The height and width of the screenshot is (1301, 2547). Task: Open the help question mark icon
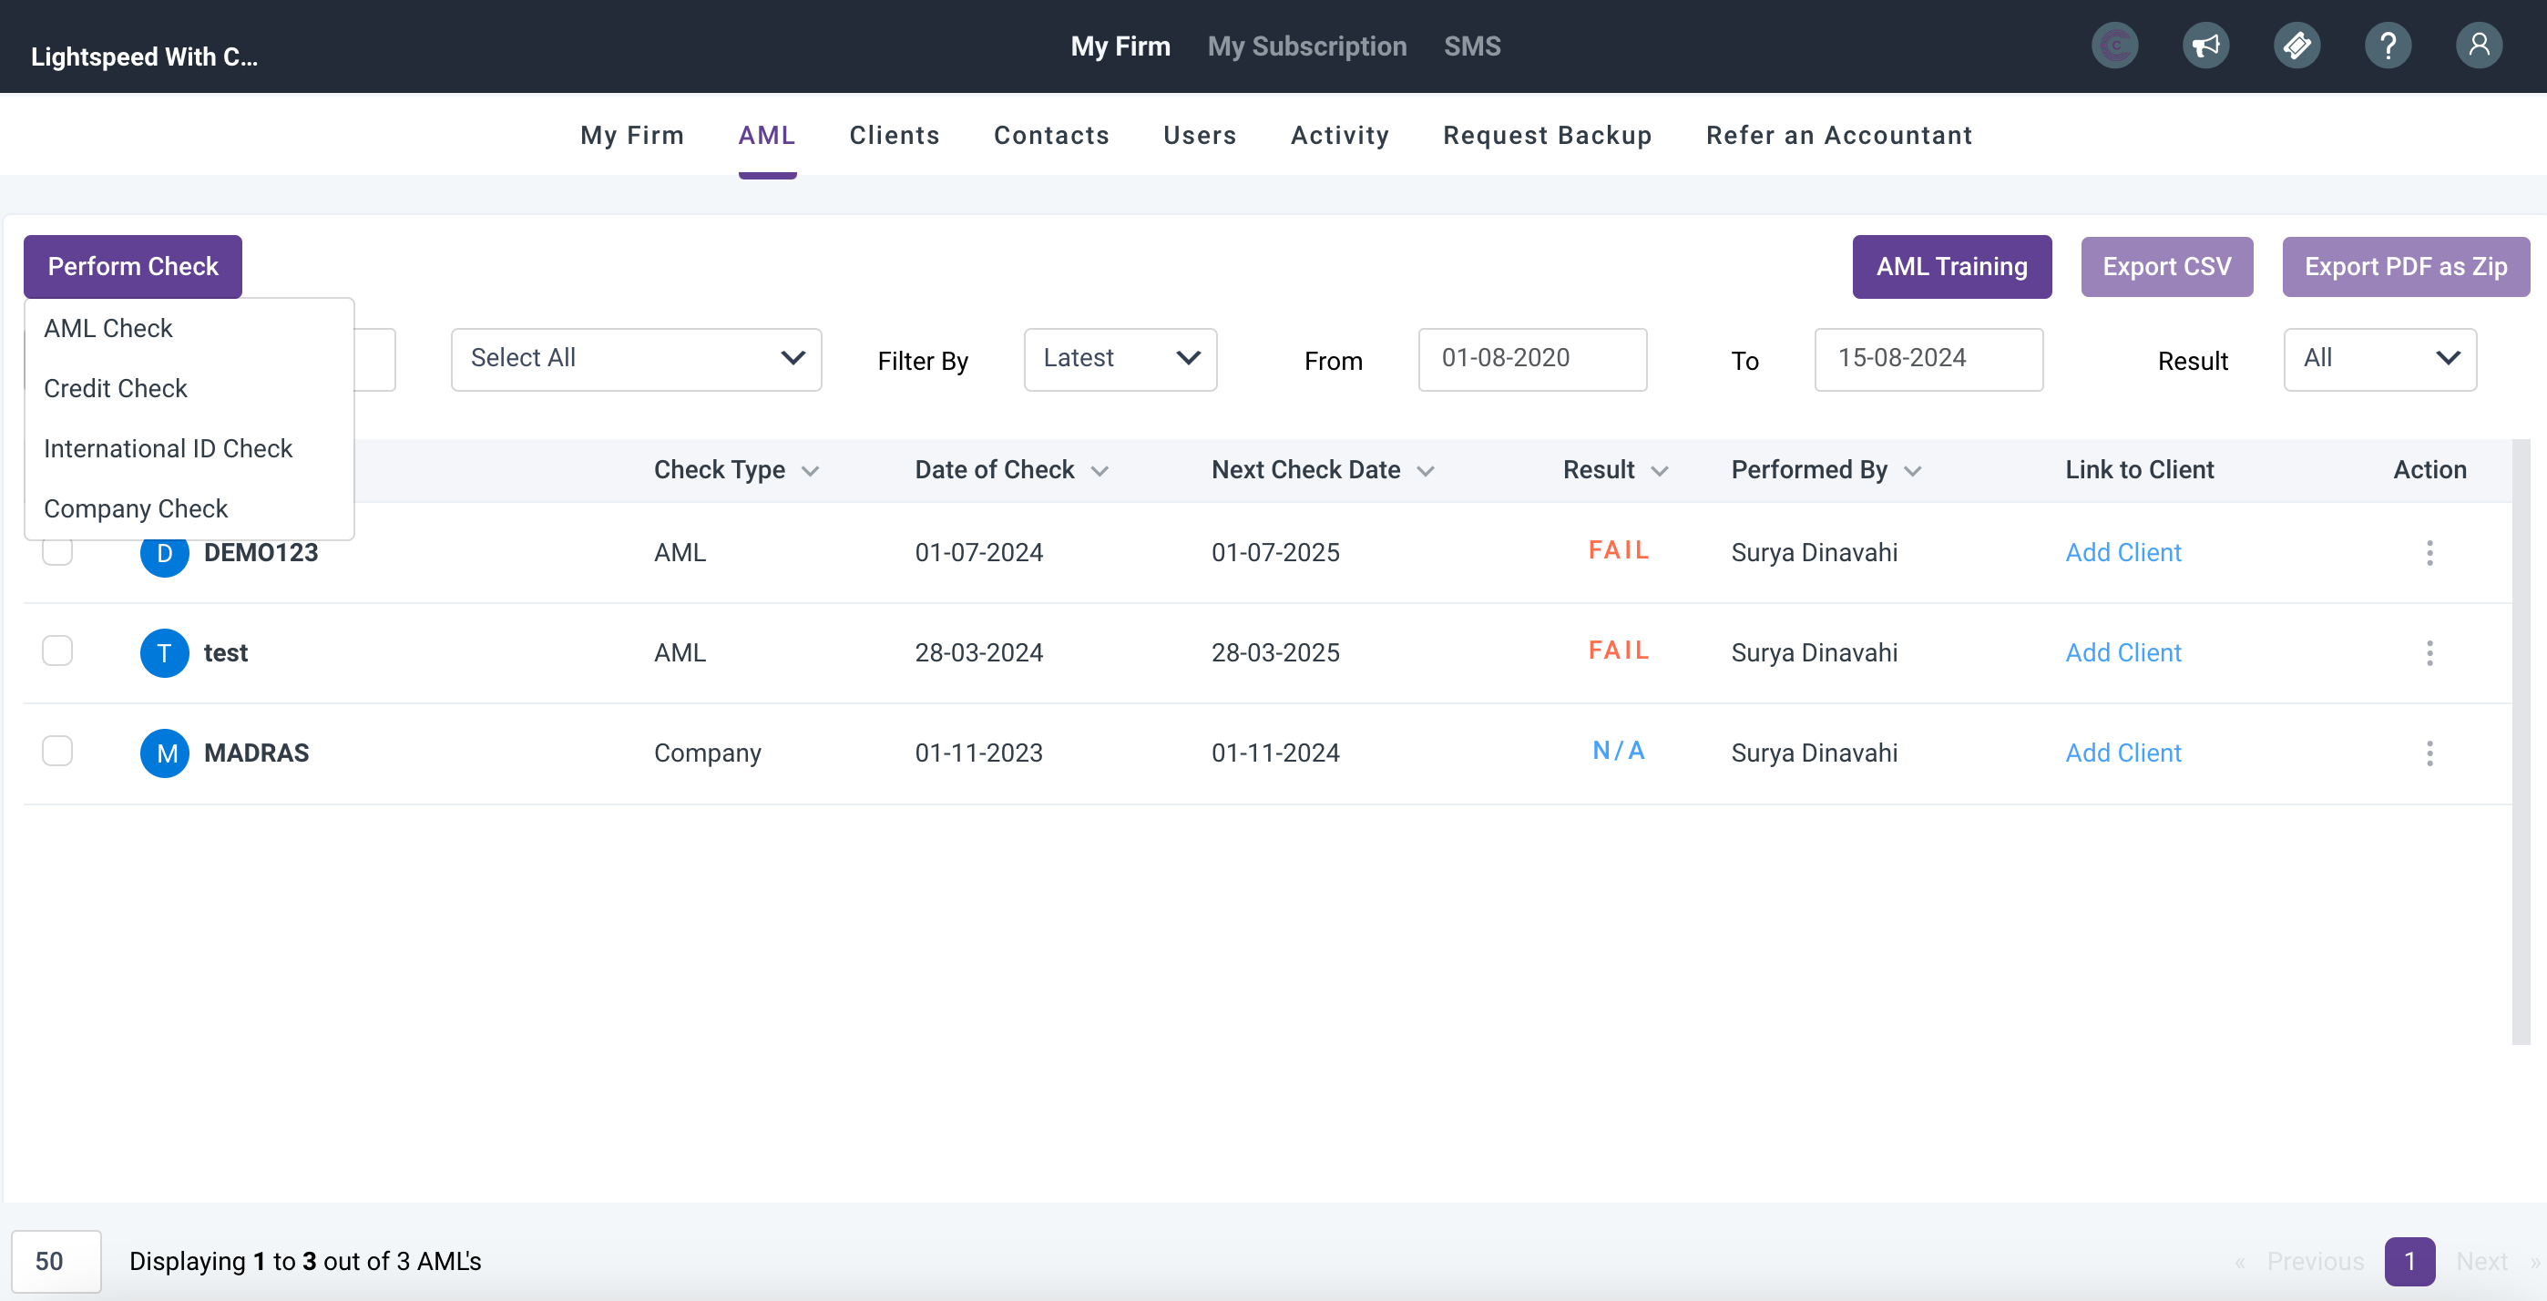coord(2387,46)
